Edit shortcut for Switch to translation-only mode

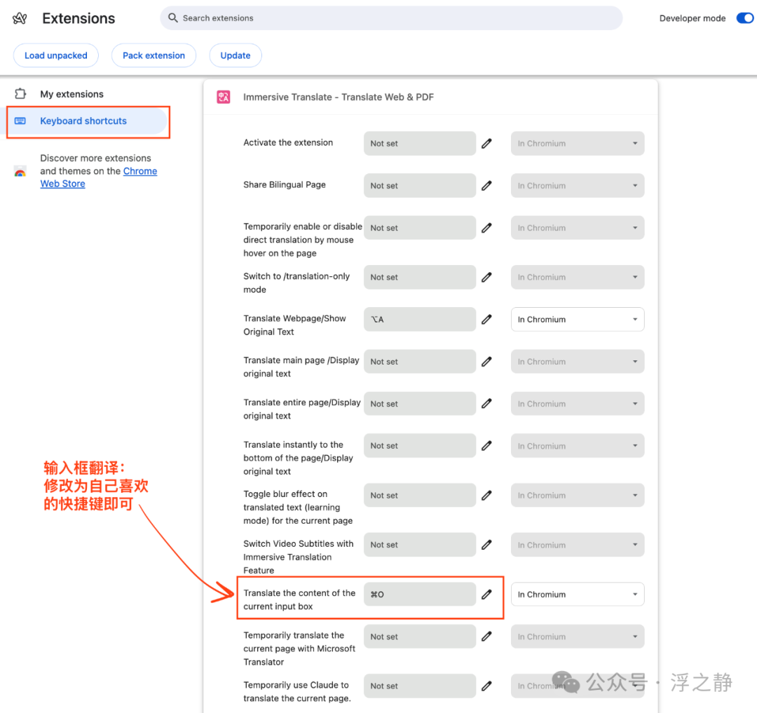point(486,277)
